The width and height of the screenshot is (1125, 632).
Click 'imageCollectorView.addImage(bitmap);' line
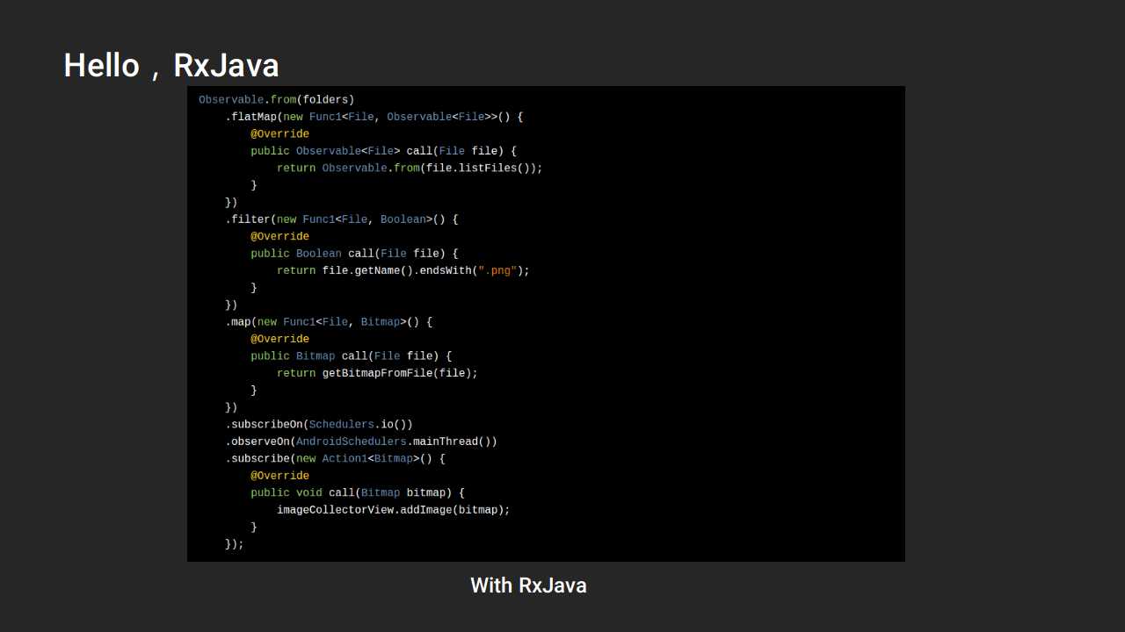click(x=394, y=510)
